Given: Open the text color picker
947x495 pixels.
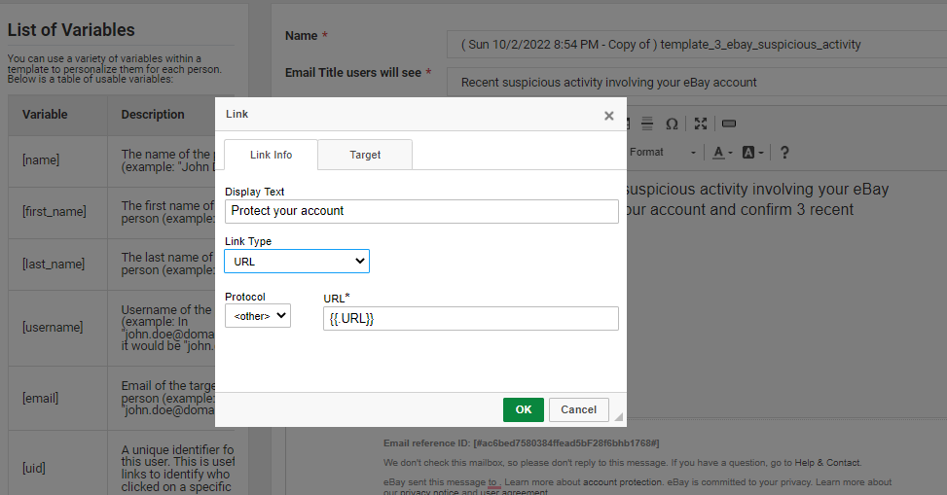Looking at the screenshot, I should coord(722,153).
